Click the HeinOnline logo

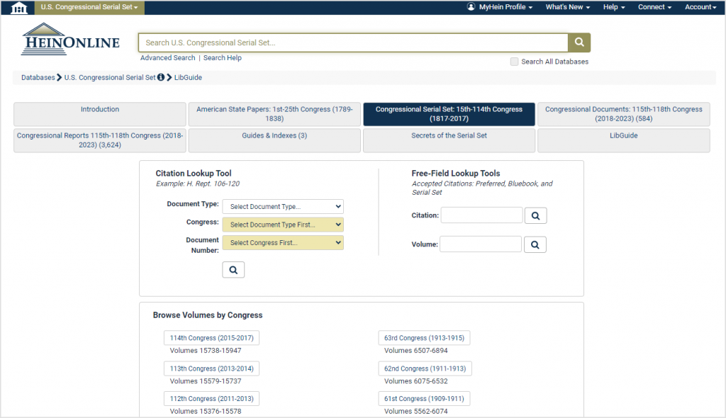[70, 40]
